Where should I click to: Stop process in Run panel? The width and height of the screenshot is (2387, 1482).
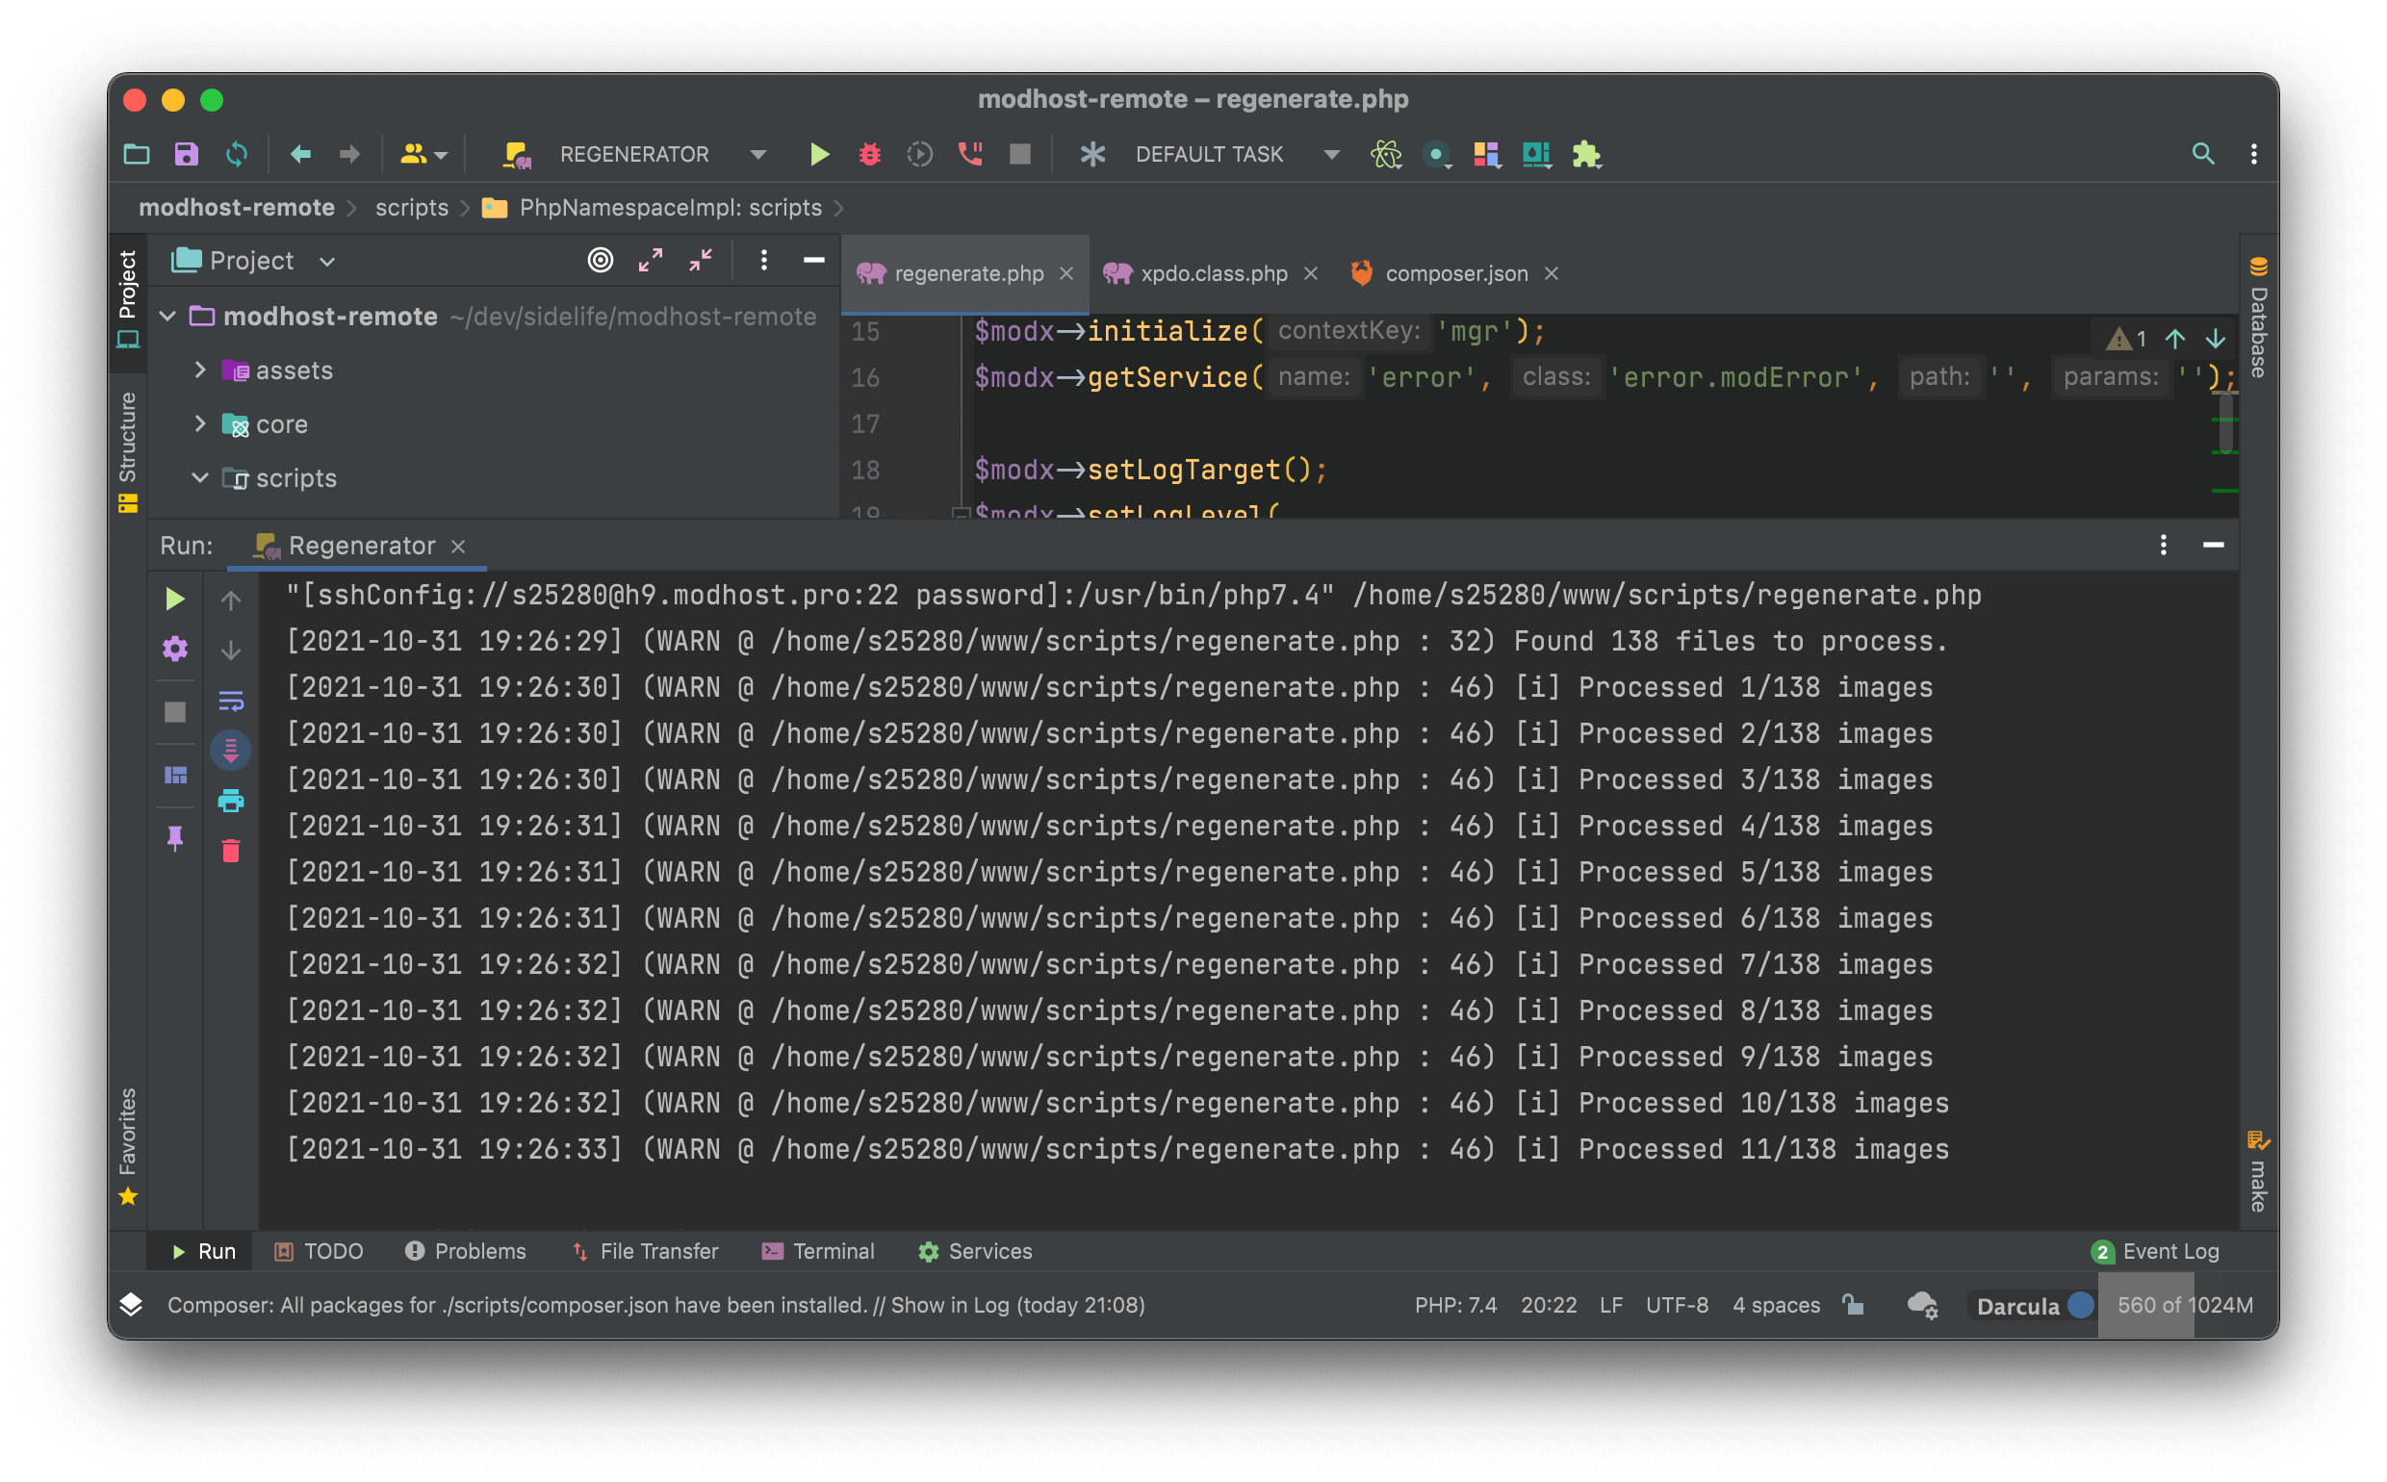coord(174,711)
